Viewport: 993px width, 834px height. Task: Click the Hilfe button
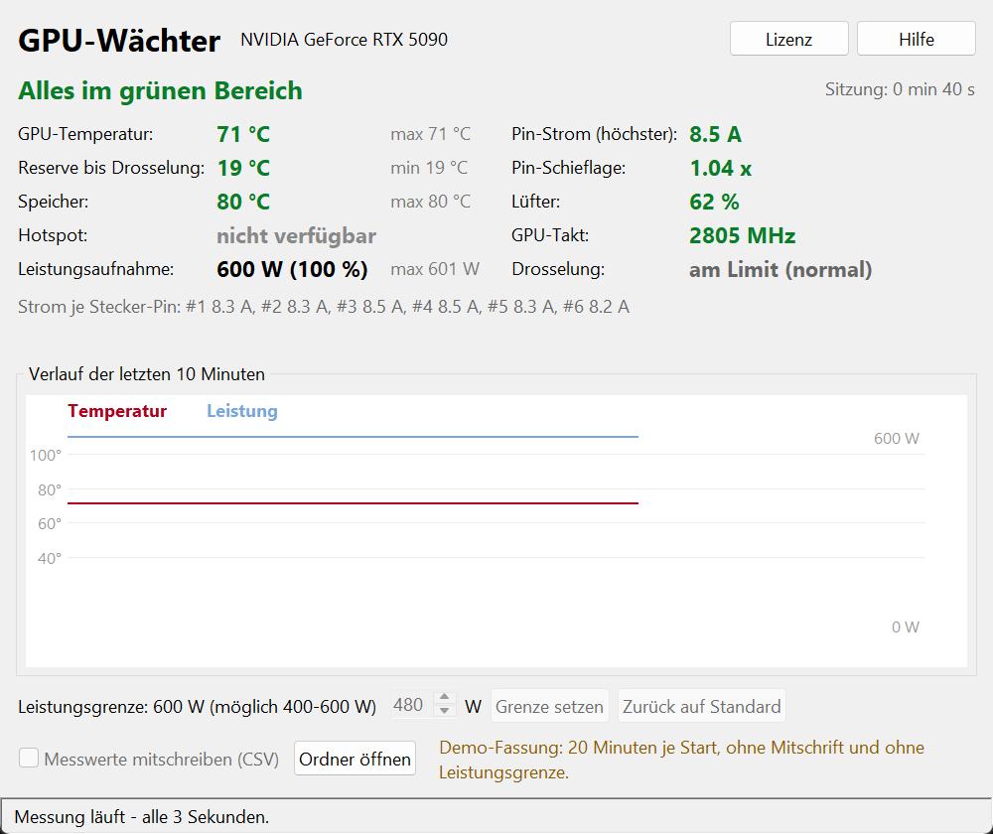917,39
